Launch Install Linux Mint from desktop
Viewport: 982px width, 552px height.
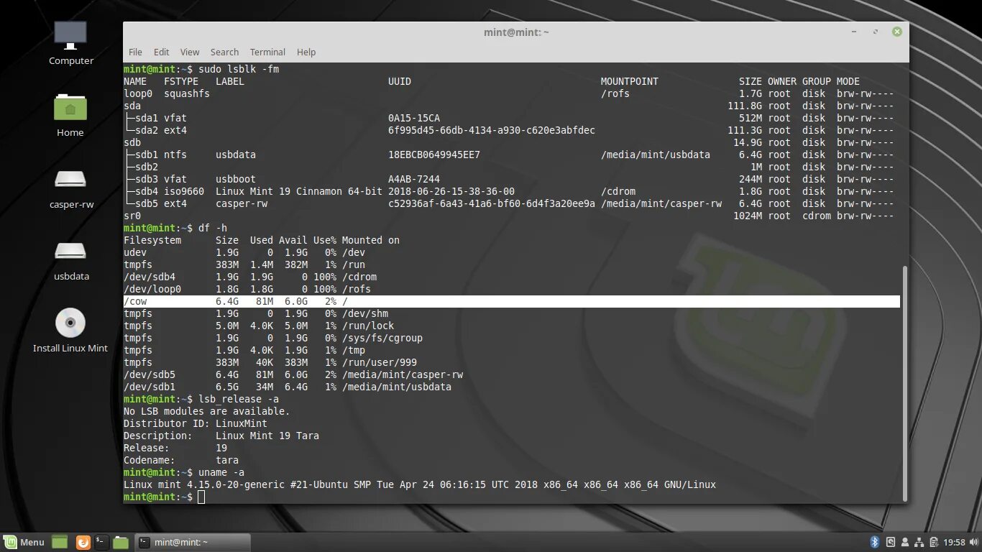click(x=70, y=331)
